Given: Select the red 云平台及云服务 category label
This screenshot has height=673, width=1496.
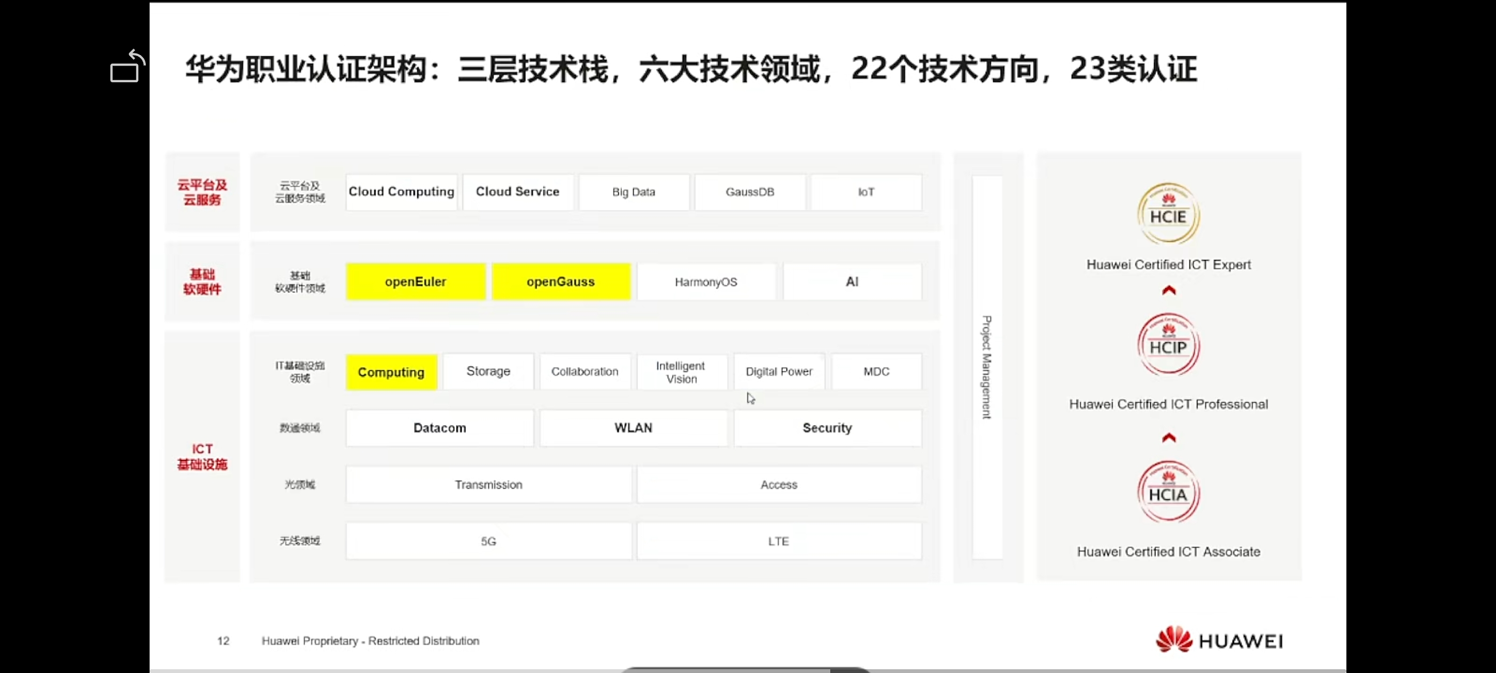Looking at the screenshot, I should 202,192.
